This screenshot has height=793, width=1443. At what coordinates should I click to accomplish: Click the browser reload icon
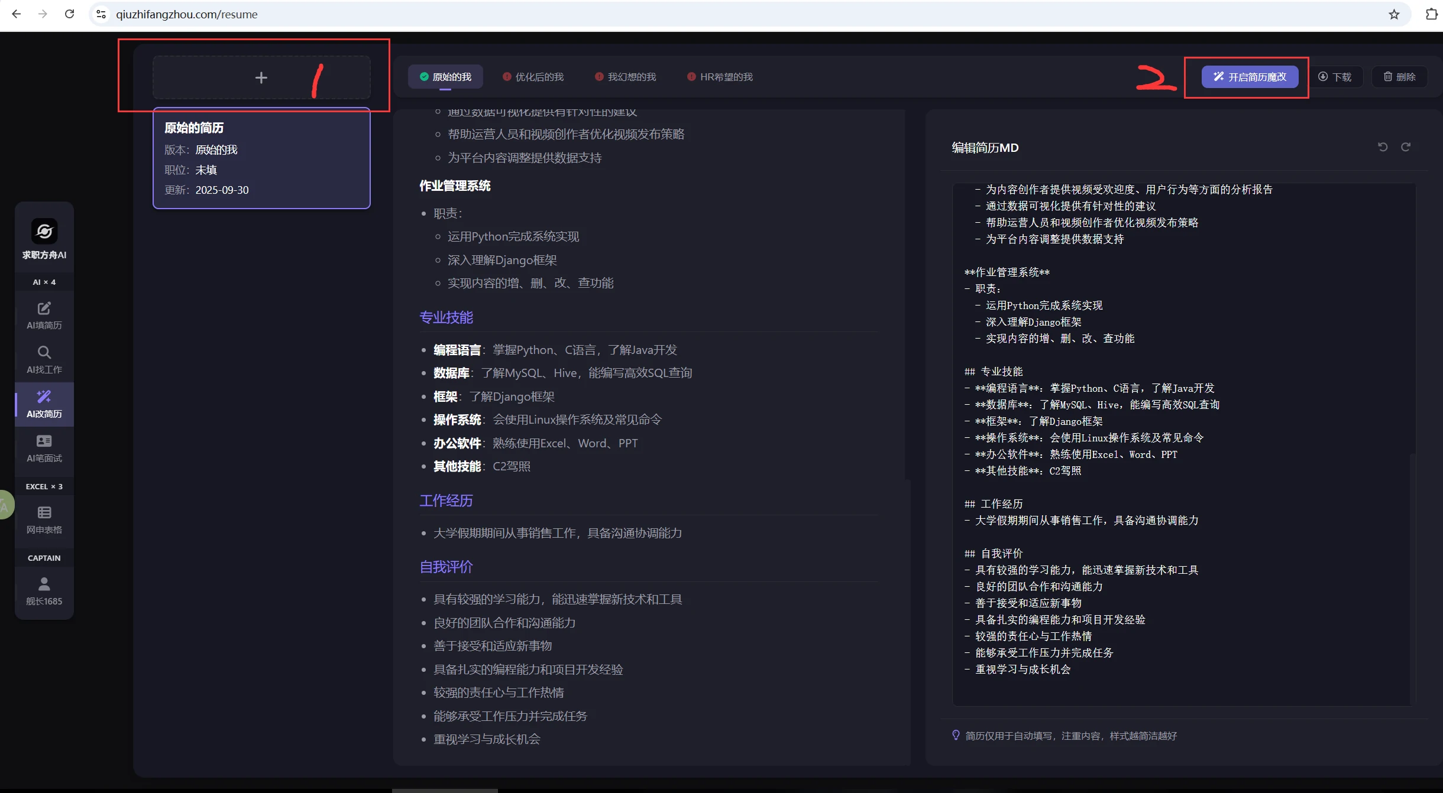(x=69, y=14)
